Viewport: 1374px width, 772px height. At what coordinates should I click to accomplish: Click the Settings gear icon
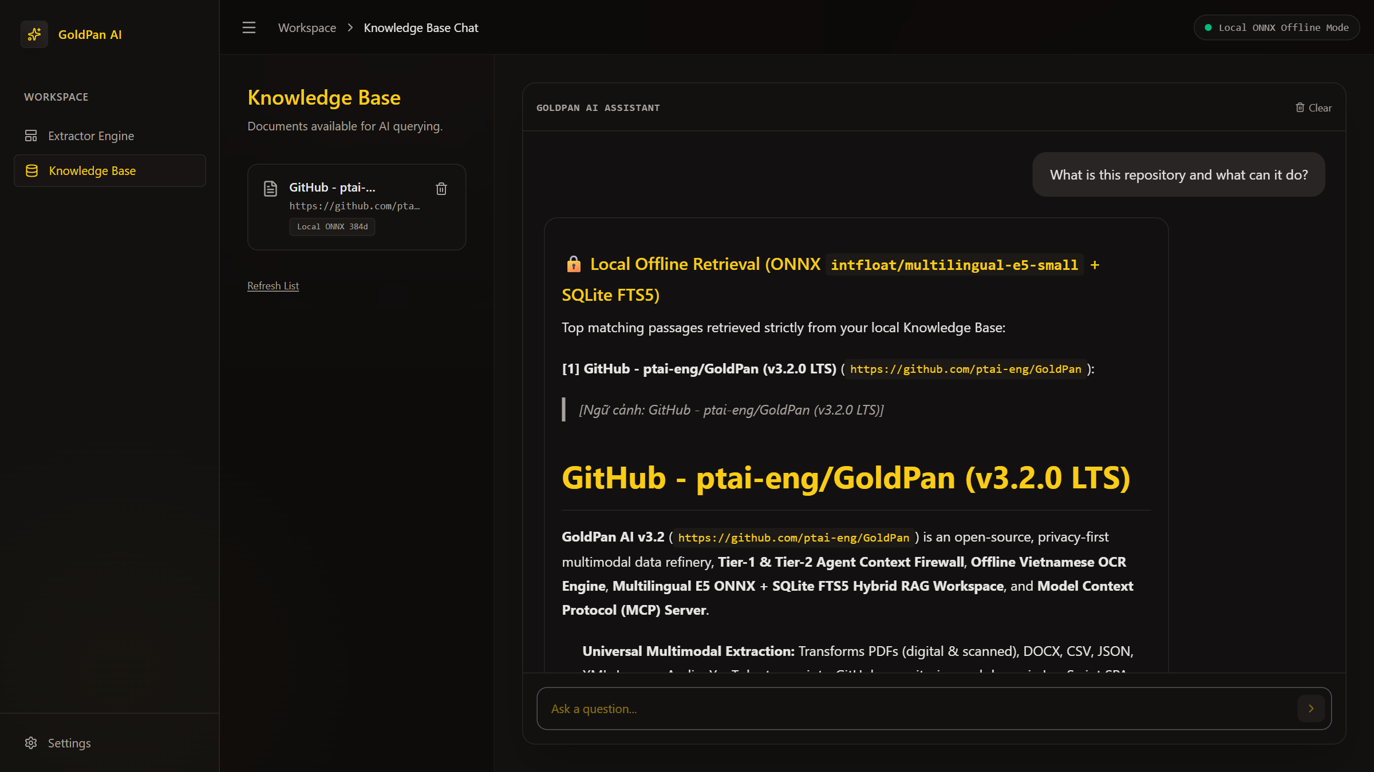click(x=31, y=743)
